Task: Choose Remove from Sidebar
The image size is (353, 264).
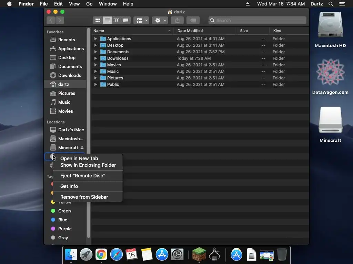Action: coord(88,197)
